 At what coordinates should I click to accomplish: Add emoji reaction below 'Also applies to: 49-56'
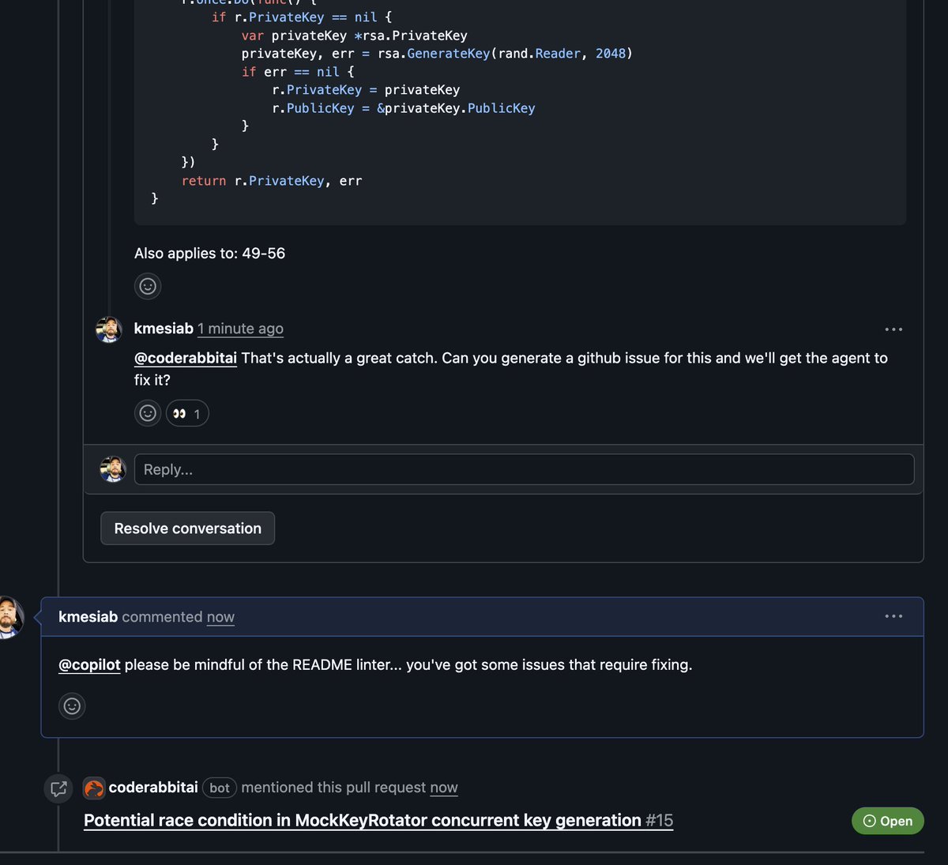coord(148,286)
